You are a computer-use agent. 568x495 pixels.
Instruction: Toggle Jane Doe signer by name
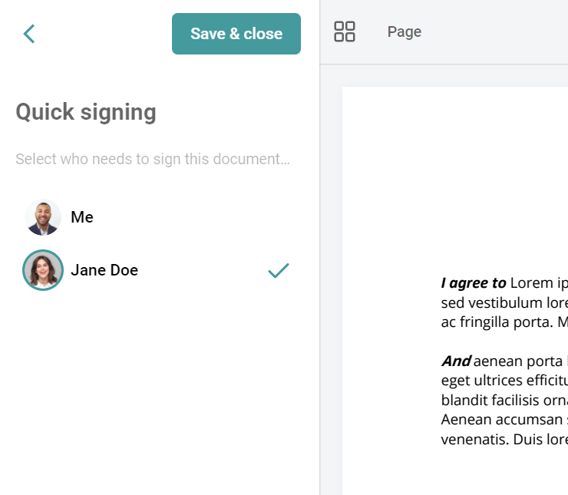104,270
